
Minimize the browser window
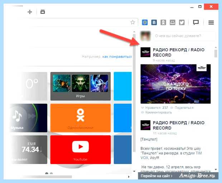(192, 7)
